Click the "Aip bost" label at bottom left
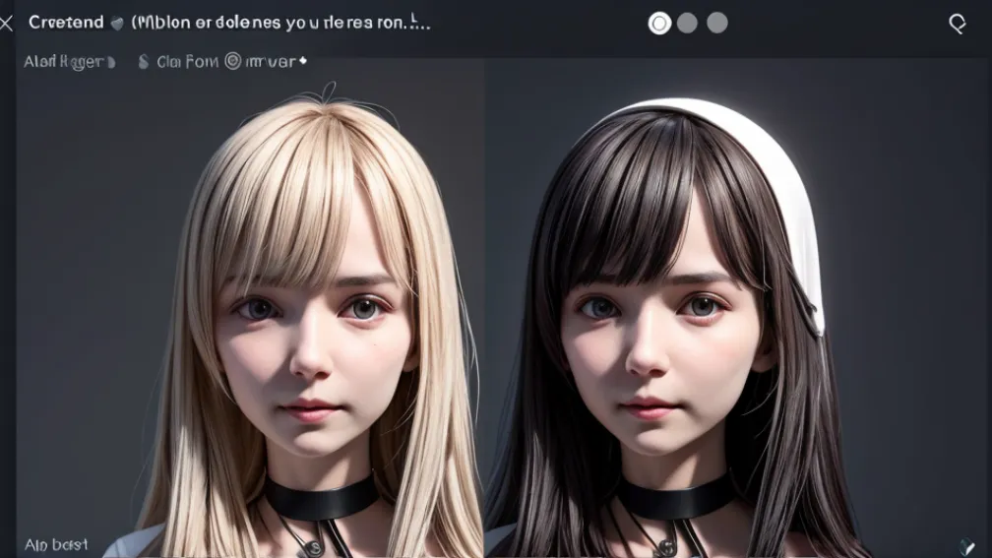 (x=56, y=544)
